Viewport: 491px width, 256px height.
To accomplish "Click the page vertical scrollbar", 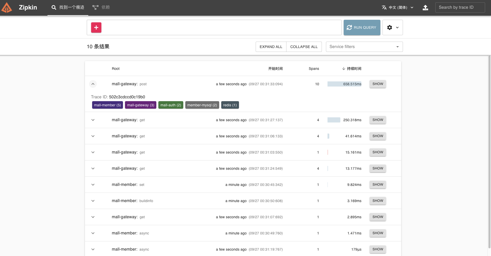I will [489, 151].
